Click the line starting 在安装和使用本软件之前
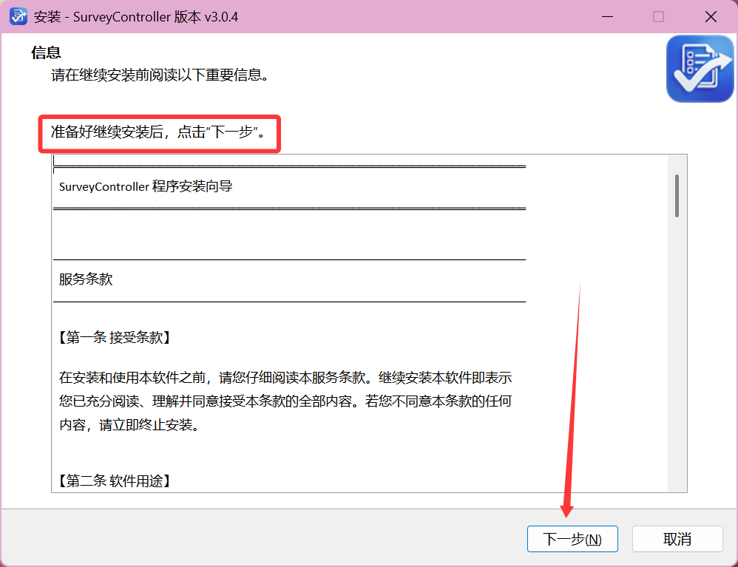The width and height of the screenshot is (738, 567). click(285, 377)
